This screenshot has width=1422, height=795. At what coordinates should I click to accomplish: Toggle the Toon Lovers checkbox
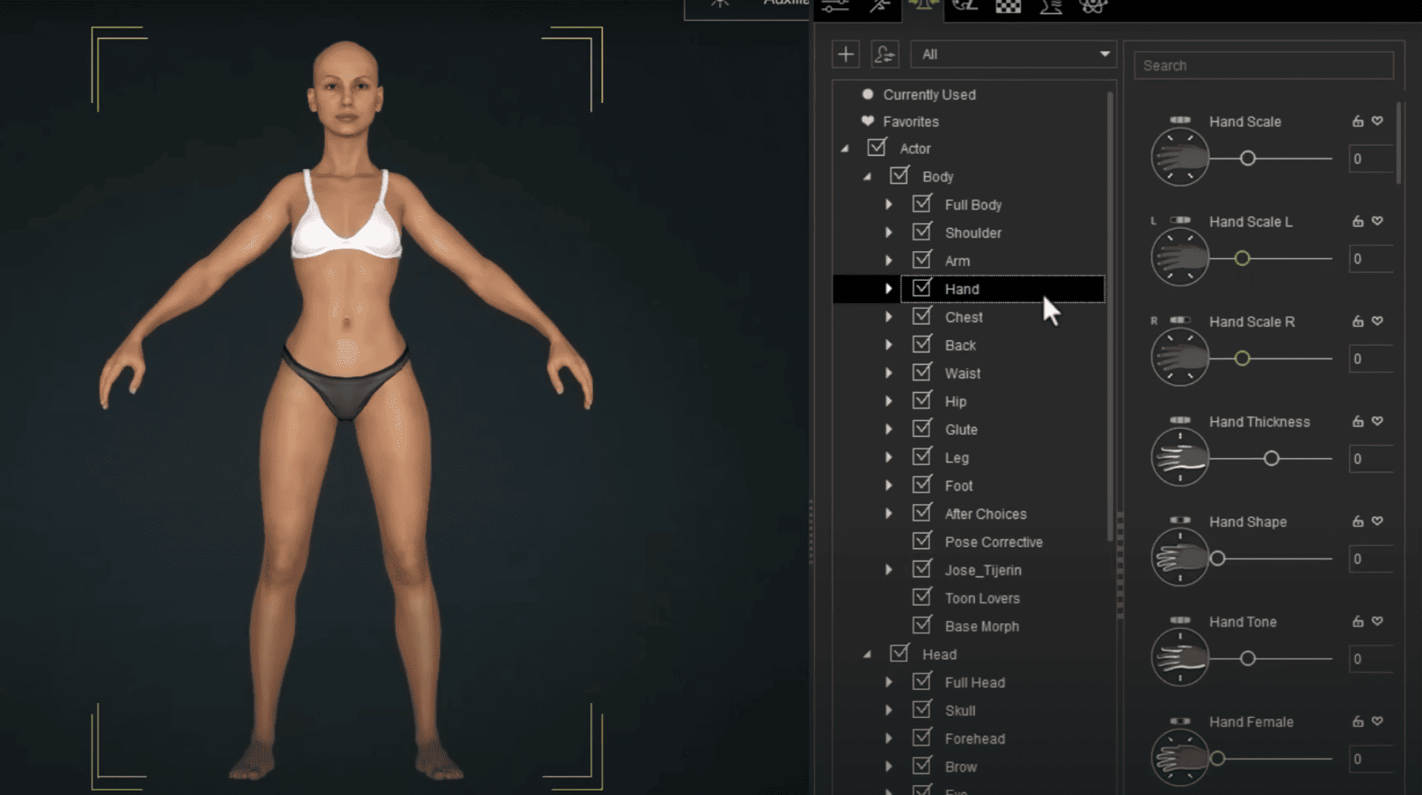tap(922, 597)
